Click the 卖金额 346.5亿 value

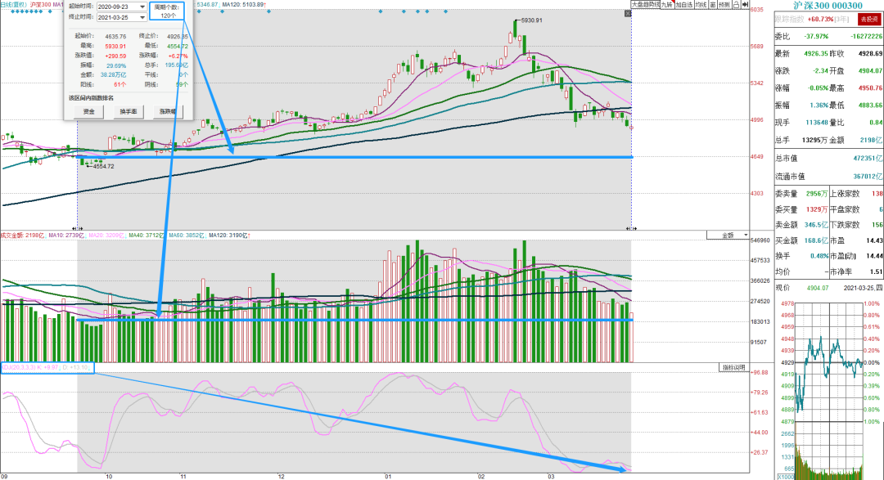click(816, 225)
